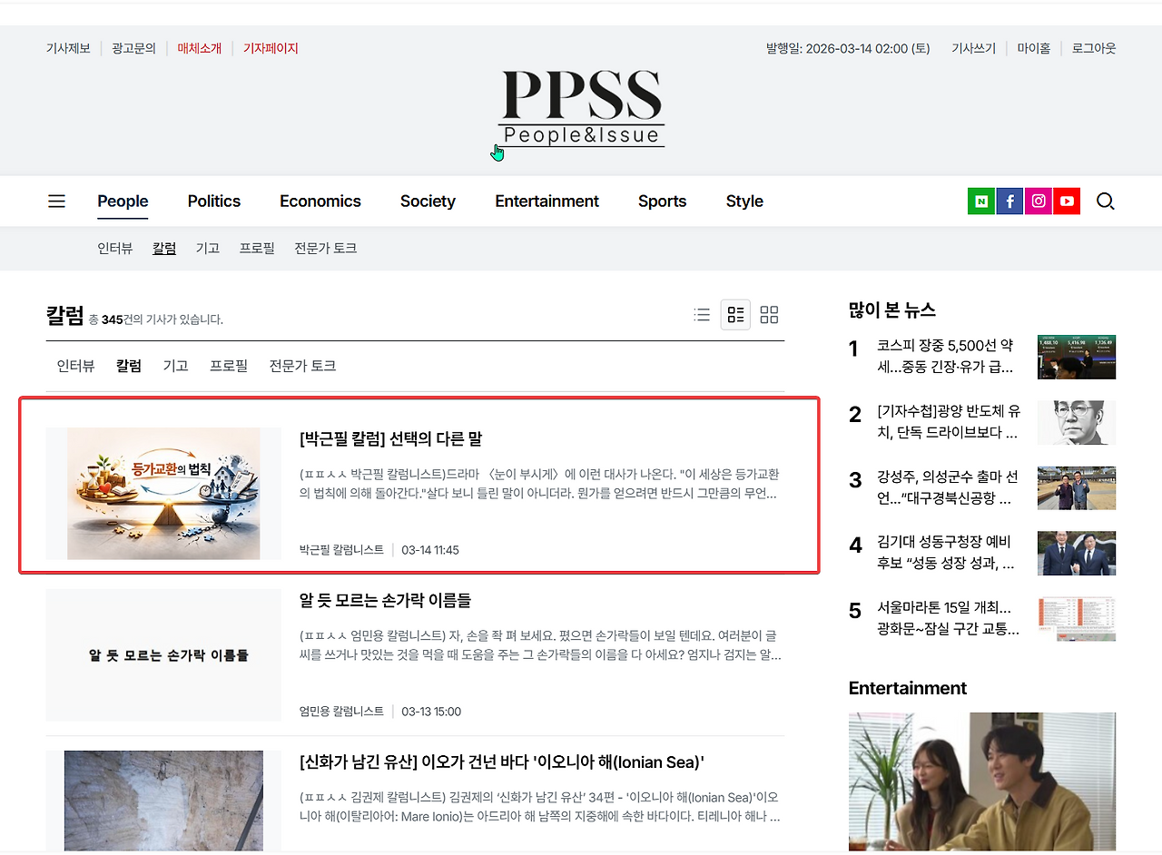Switch to plain list view icon

702,315
